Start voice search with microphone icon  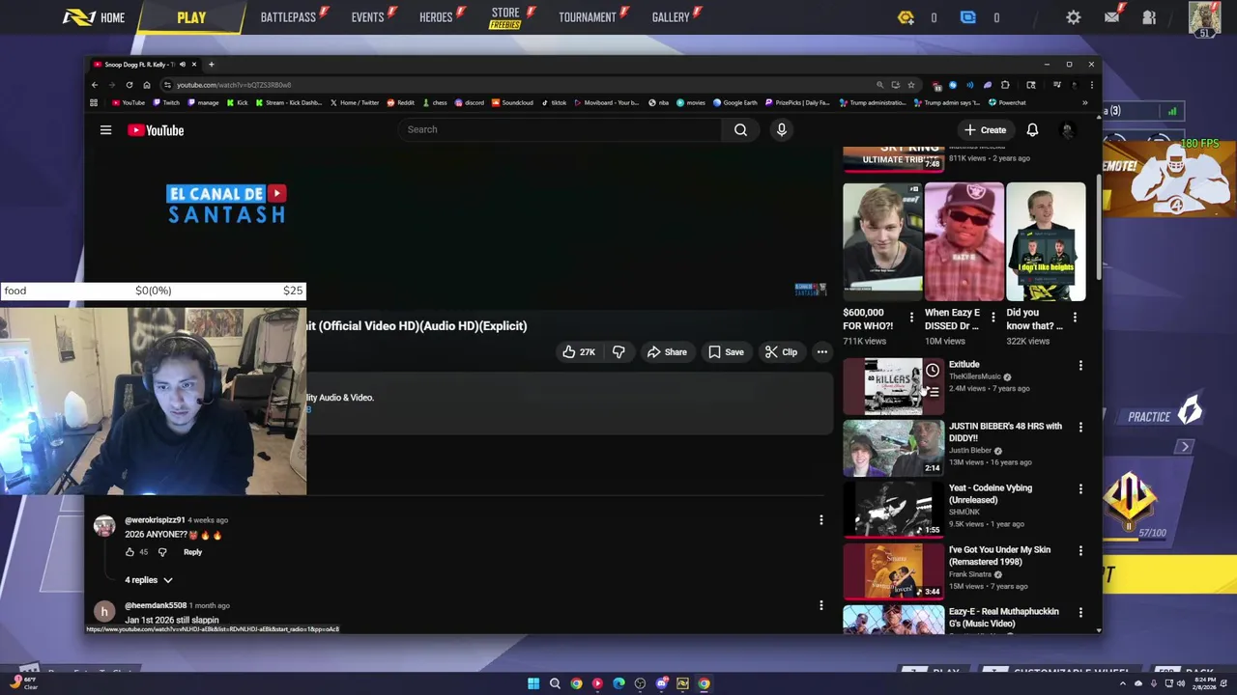[x=781, y=129]
